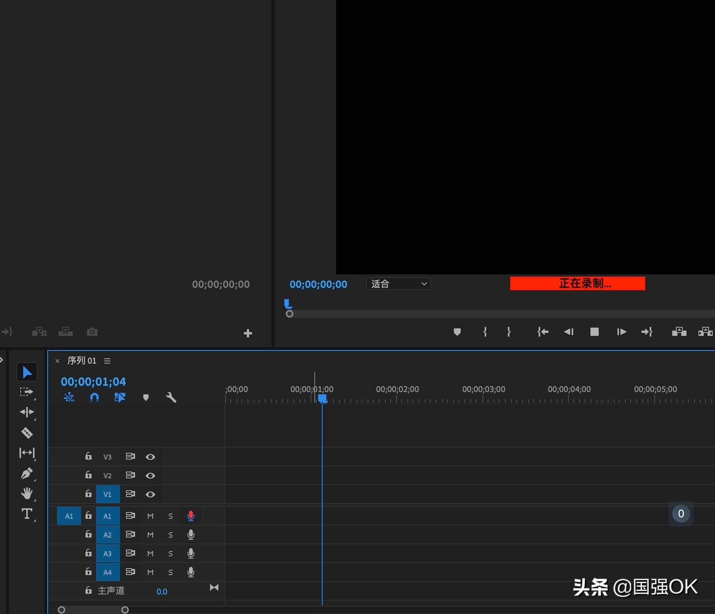Stop playback with square button
The image size is (715, 614).
tap(594, 332)
